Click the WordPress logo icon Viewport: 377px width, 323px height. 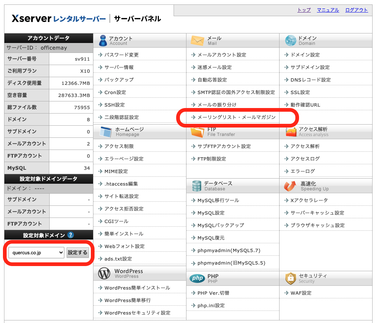tap(104, 273)
